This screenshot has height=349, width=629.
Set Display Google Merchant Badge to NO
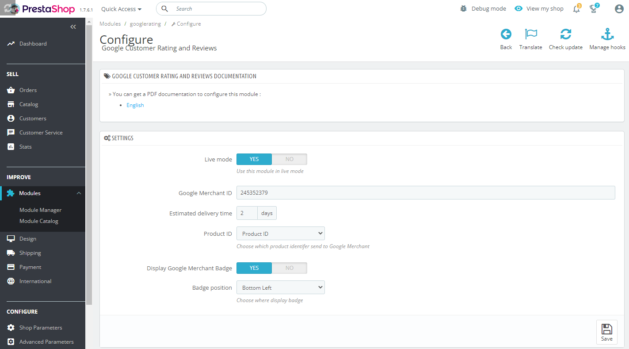289,268
